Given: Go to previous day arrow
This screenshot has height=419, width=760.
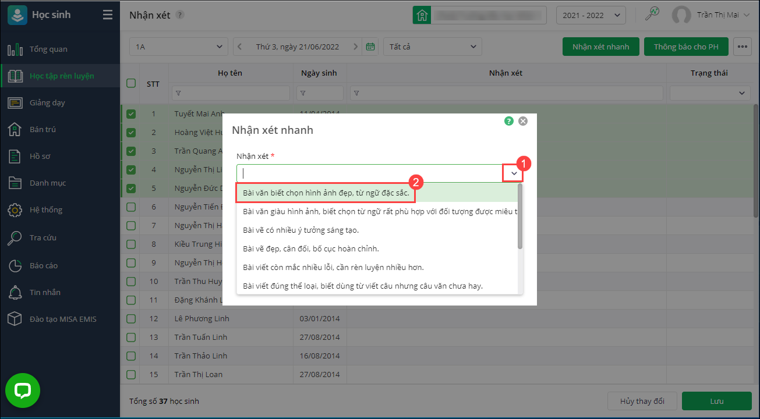Looking at the screenshot, I should point(239,47).
